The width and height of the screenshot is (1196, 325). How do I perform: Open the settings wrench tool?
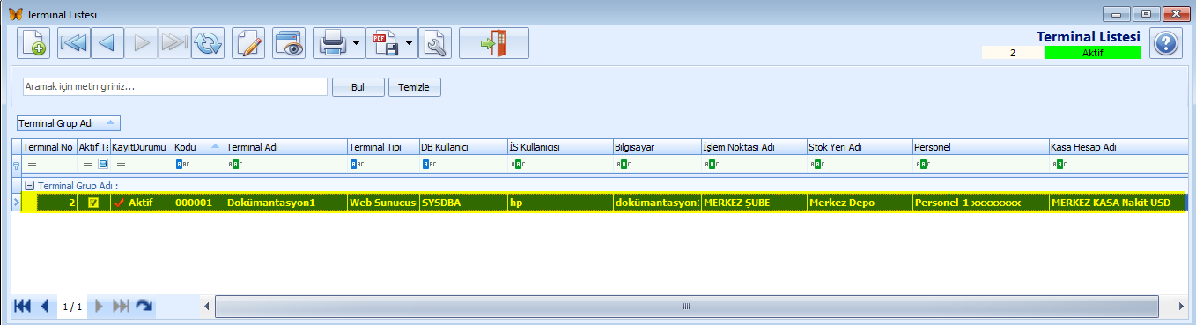click(435, 43)
